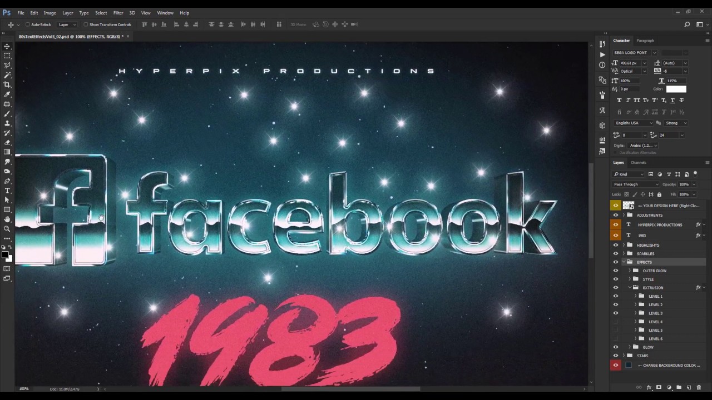Create a new group with folder icon

tap(679, 387)
